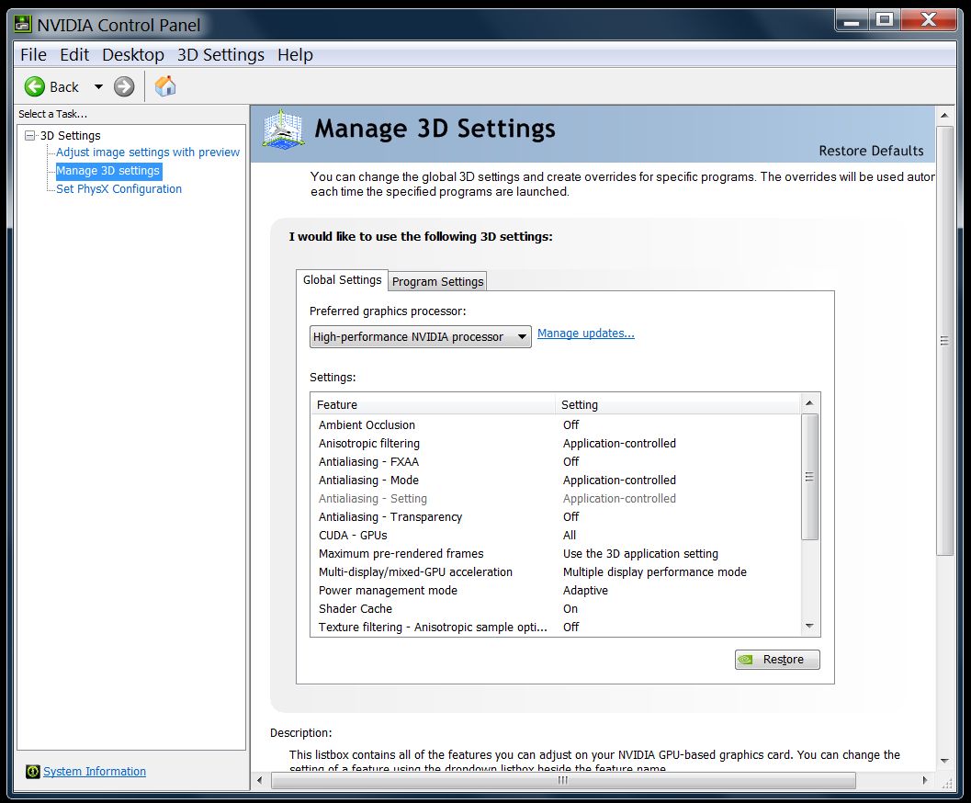Screen dimensions: 971x803
Task: Maximize the NVIDIA Control Panel window
Action: point(885,20)
